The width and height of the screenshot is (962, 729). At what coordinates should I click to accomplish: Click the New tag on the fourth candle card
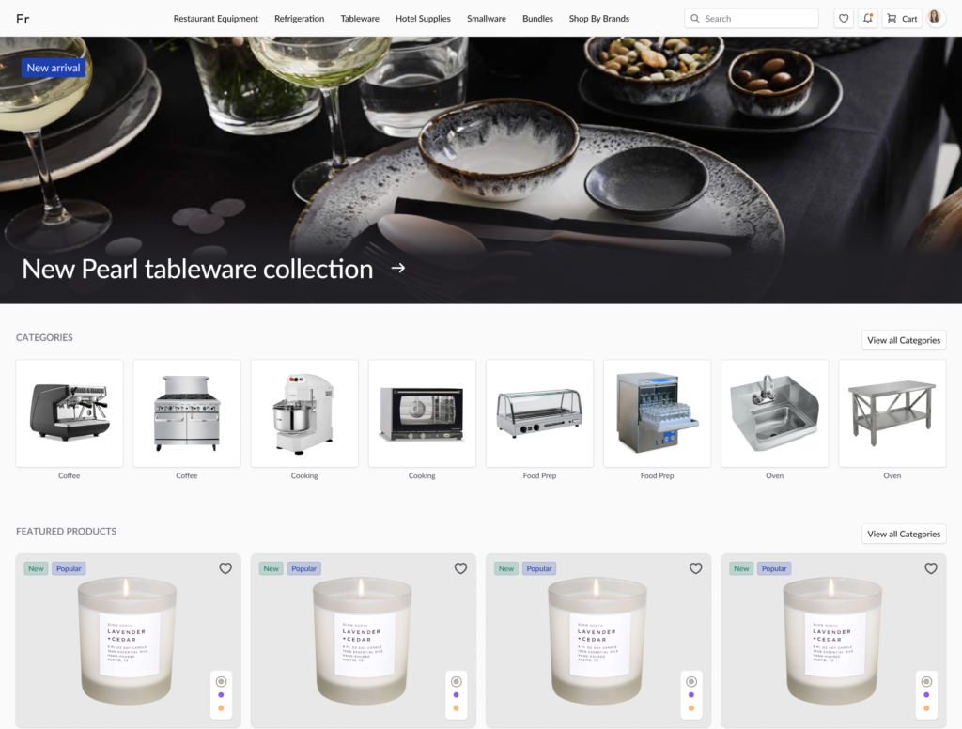[x=741, y=569]
